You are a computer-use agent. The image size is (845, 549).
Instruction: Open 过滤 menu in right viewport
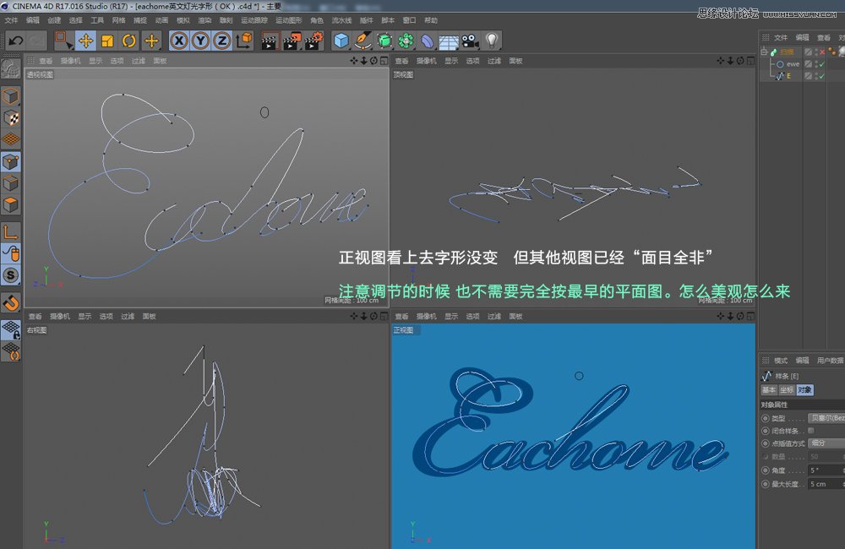(x=128, y=316)
